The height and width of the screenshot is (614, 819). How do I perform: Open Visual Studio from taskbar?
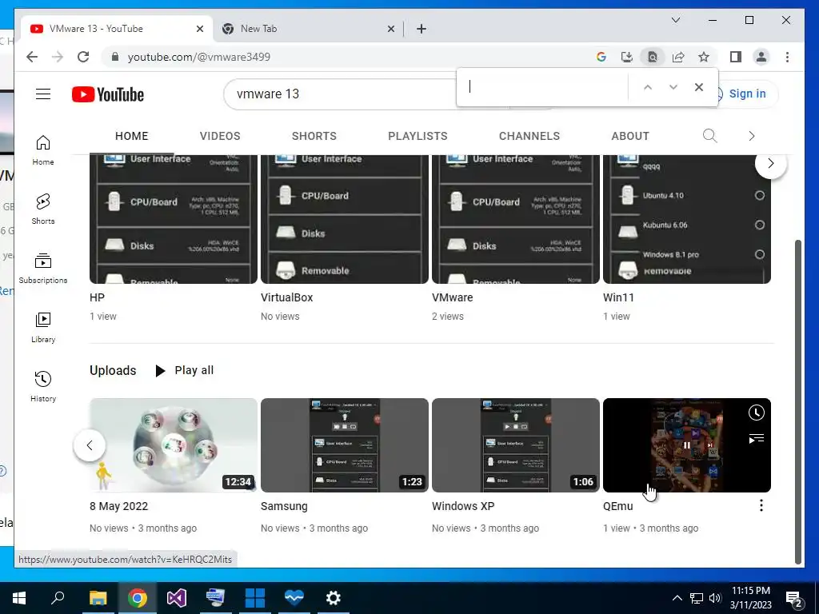[177, 598]
